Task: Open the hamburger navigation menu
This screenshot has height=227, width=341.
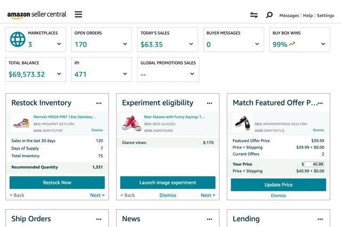Action: (78, 15)
